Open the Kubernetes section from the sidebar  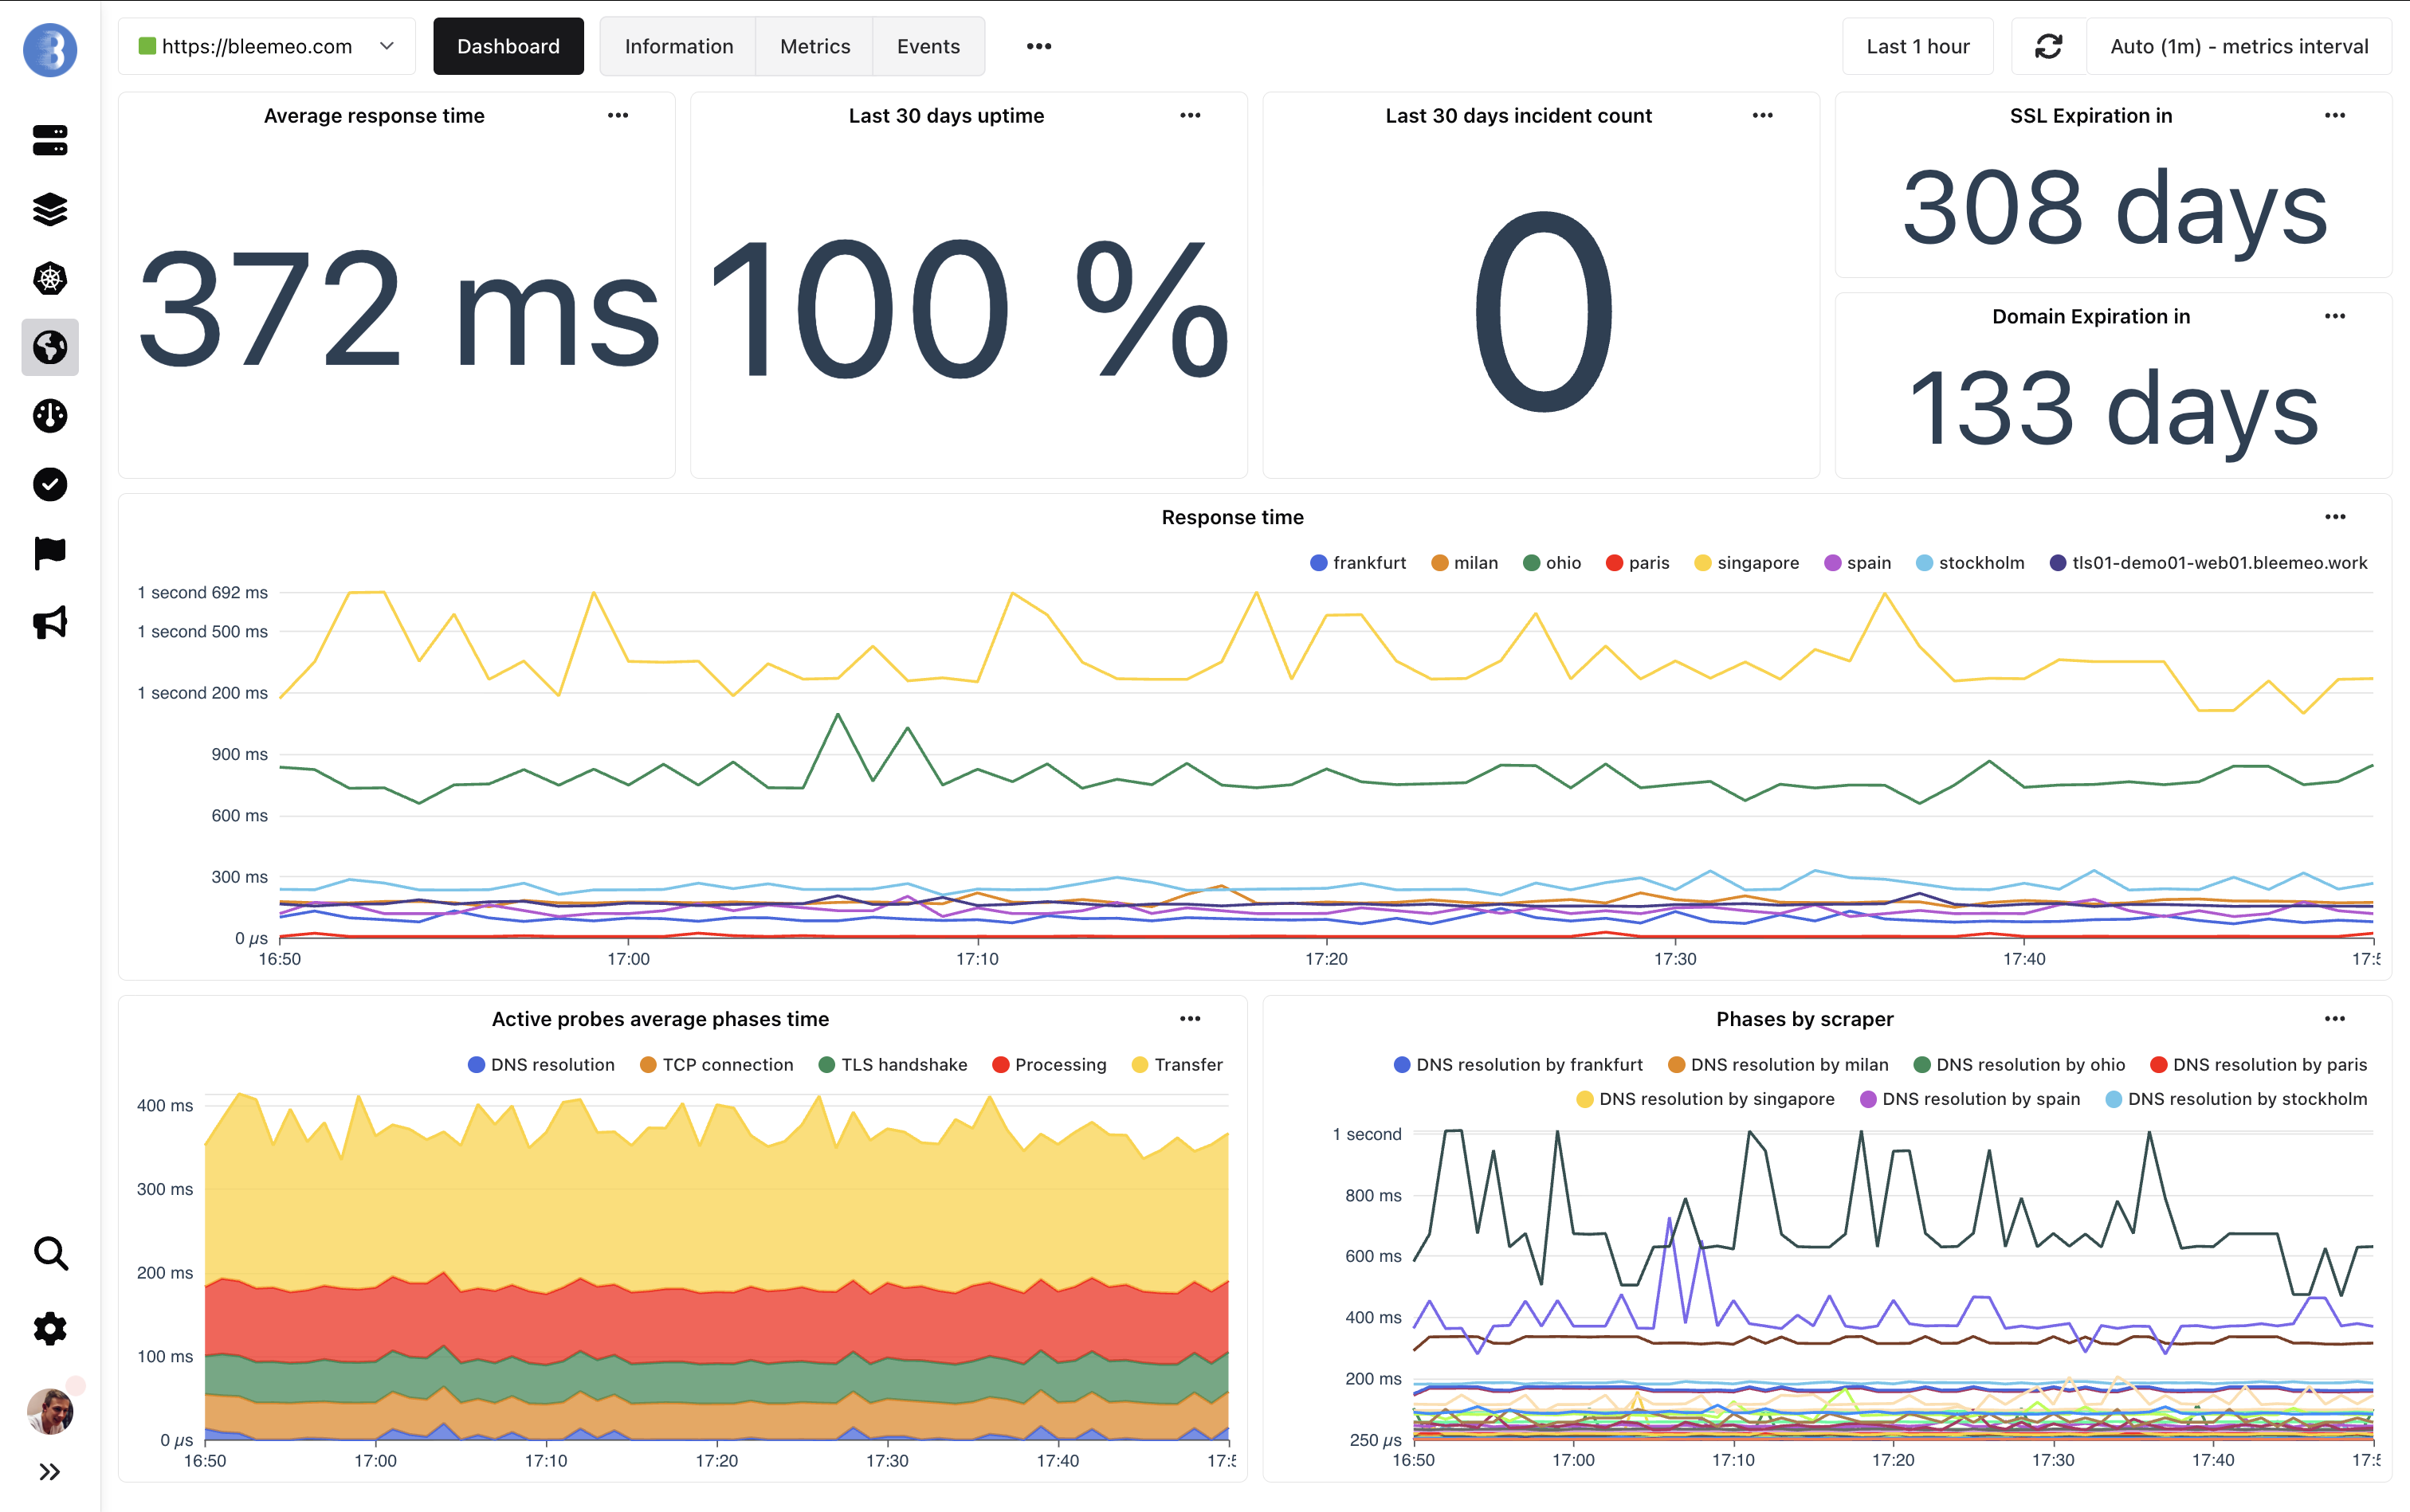click(49, 279)
